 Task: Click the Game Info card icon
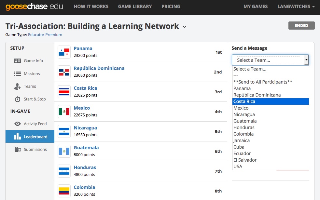click(x=18, y=61)
